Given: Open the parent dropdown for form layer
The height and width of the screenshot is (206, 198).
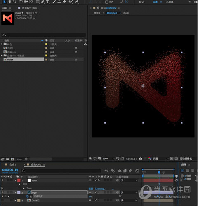Looking at the screenshot, I should point(129,180).
